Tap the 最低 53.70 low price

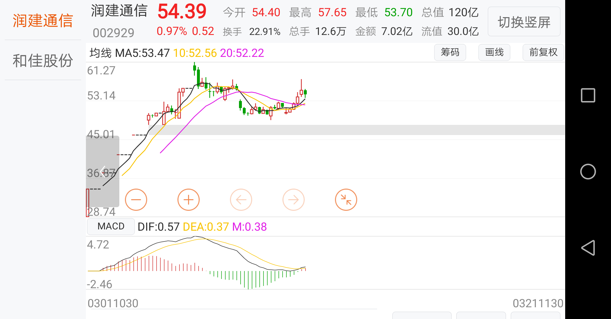[384, 12]
